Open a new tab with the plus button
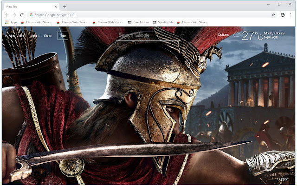The height and width of the screenshot is (186, 297). (x=65, y=7)
